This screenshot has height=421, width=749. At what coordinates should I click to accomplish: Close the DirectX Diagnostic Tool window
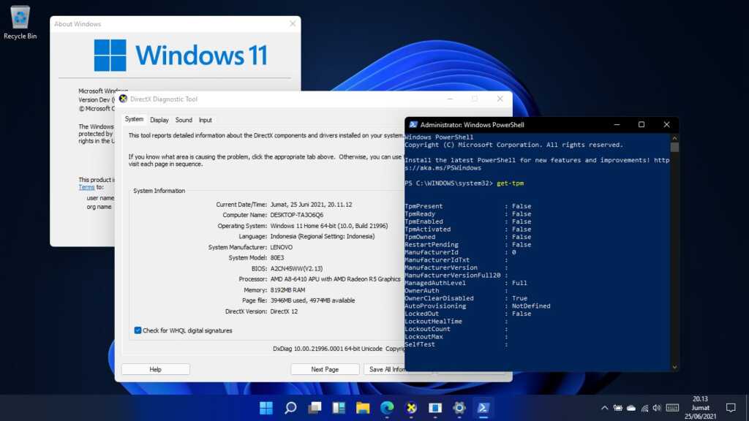pos(500,99)
